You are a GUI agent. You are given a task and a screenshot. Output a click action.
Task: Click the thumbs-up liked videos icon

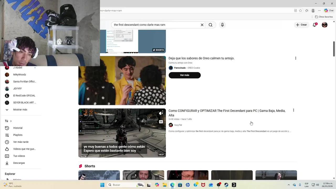pyautogui.click(x=7, y=149)
